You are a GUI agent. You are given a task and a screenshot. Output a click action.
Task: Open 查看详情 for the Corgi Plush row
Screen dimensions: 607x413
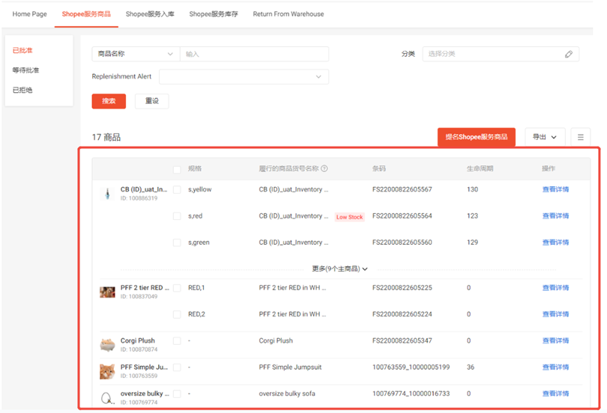point(555,340)
